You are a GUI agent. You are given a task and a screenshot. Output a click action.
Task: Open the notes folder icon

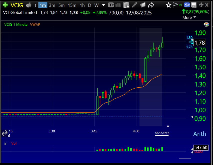pos(143,5)
